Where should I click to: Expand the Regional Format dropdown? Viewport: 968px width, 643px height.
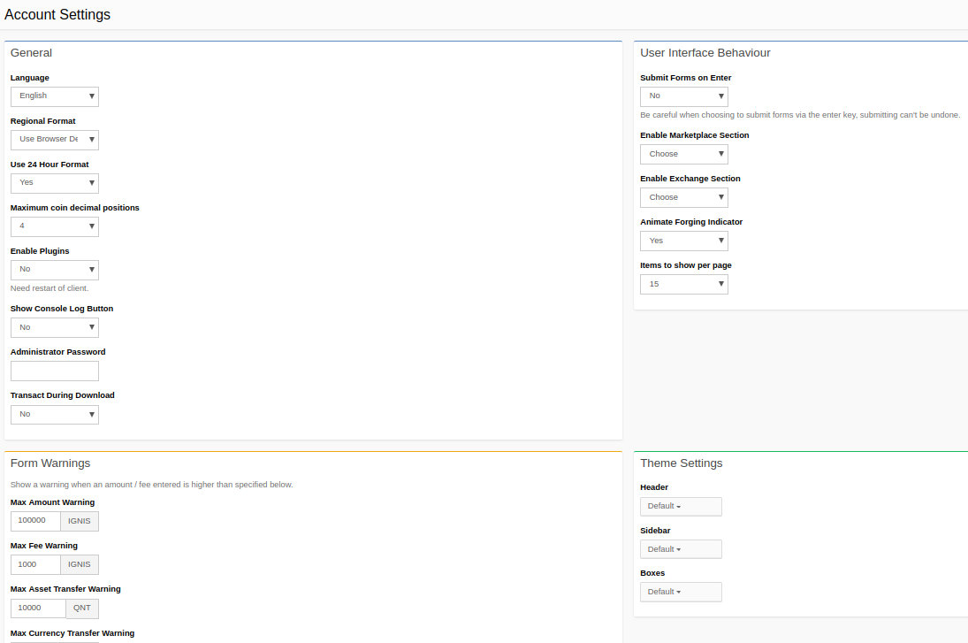pyautogui.click(x=55, y=140)
